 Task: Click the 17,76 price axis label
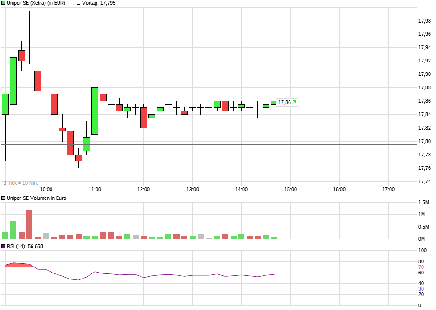pyautogui.click(x=424, y=168)
